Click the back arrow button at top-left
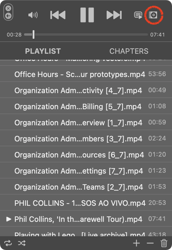 pyautogui.click(x=8, y=16)
